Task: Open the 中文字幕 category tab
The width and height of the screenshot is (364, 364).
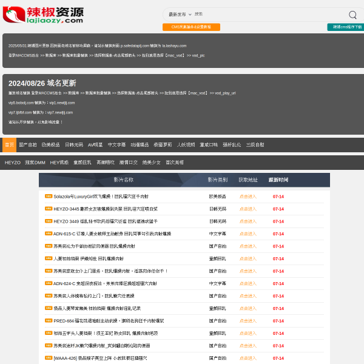Action: coord(116,145)
